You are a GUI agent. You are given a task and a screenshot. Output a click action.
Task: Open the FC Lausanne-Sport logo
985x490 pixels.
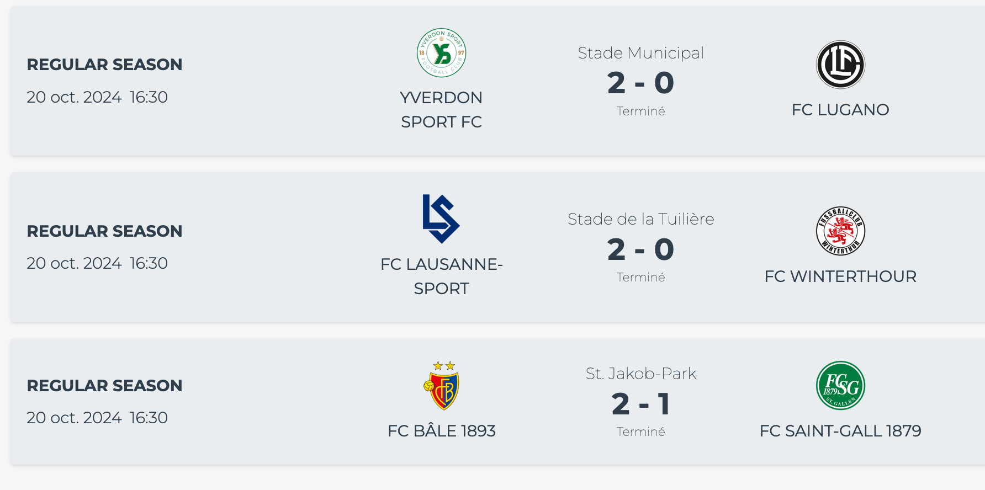(441, 219)
